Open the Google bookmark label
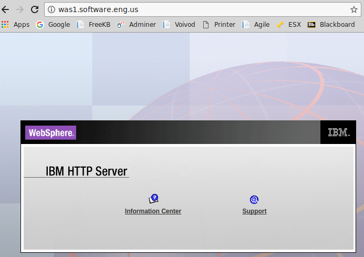 [59, 24]
